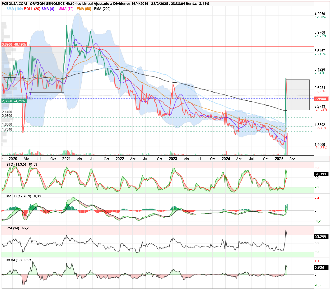Image resolution: width=331 pixels, height=290 pixels.
Task: Click the EMA (200) legend label
Action: [102, 9]
